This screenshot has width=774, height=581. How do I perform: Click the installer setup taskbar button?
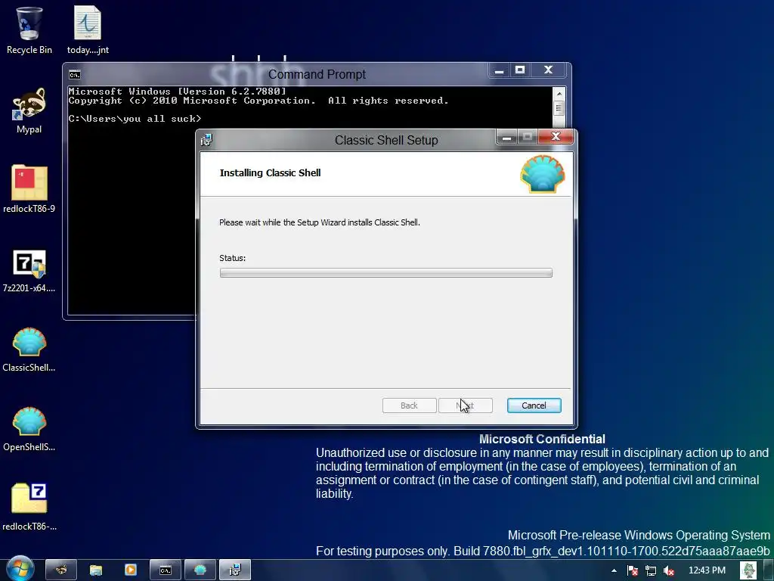(235, 570)
